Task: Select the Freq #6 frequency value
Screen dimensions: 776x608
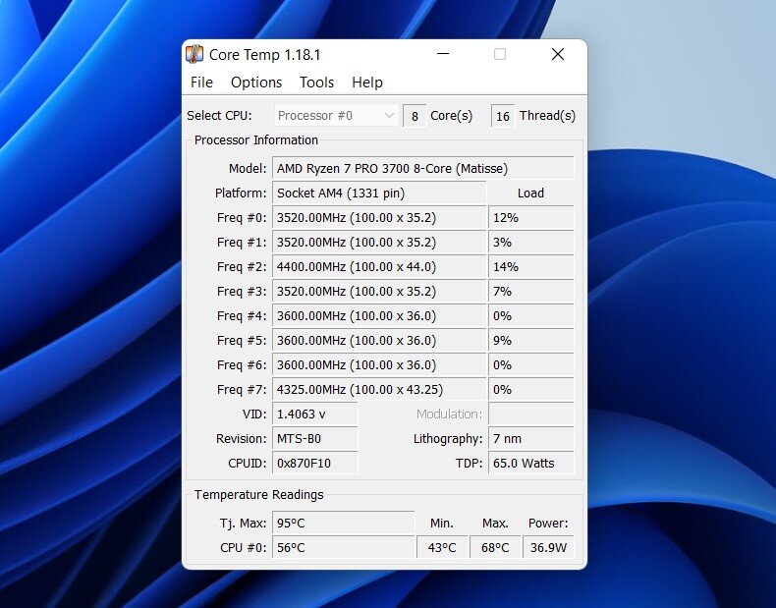Action: [379, 365]
